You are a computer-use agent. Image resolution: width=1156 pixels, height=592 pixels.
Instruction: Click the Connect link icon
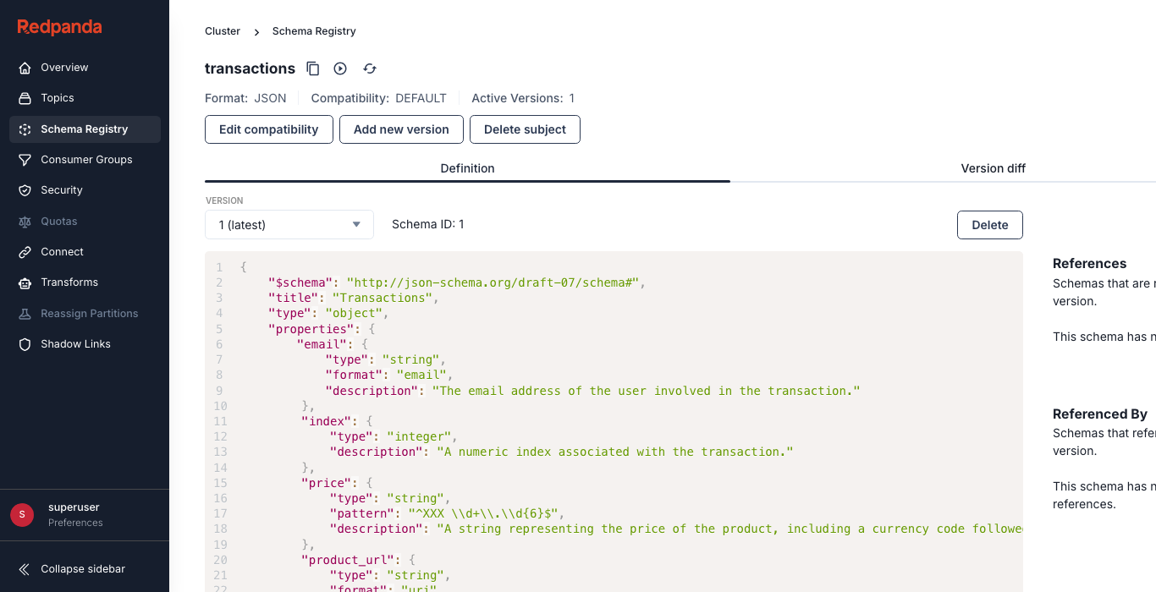25,252
